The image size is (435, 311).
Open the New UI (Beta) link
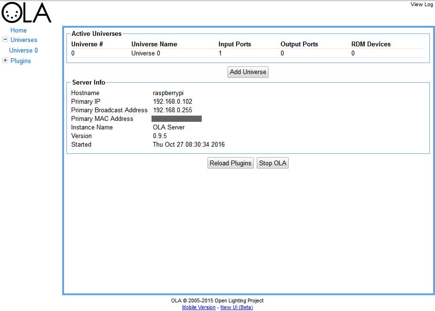pyautogui.click(x=236, y=308)
